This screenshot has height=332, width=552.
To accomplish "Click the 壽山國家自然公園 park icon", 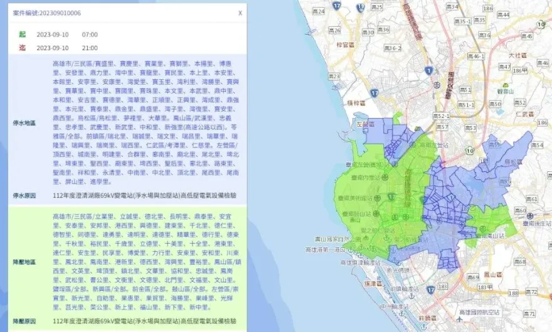I will tap(366, 238).
